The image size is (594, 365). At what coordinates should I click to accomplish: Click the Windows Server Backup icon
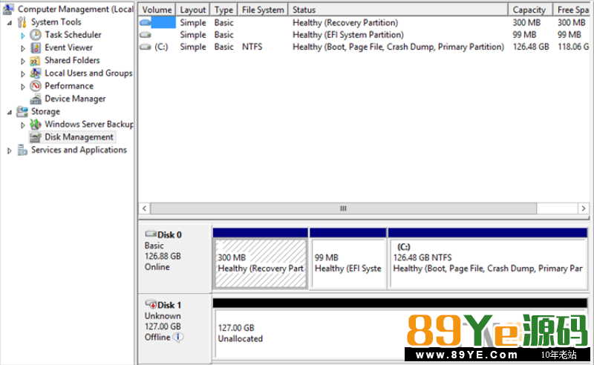[36, 124]
